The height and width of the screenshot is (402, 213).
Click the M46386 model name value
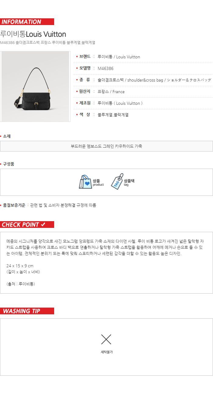point(106,68)
